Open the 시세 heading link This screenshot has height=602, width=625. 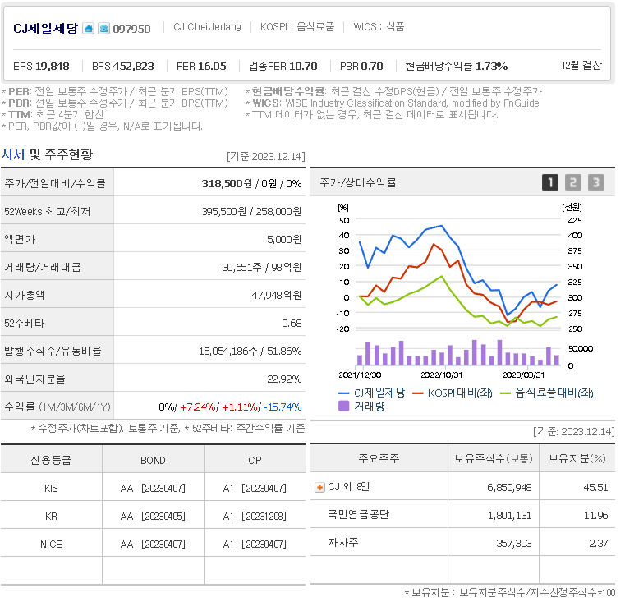tap(13, 154)
